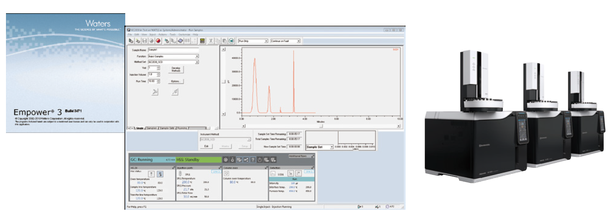Click the question mark help icon in instrument panel
The height and width of the screenshot is (214, 608).
253,160
